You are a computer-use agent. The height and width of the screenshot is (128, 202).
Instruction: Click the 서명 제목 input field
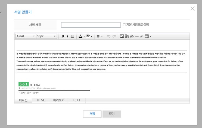coord(91,25)
